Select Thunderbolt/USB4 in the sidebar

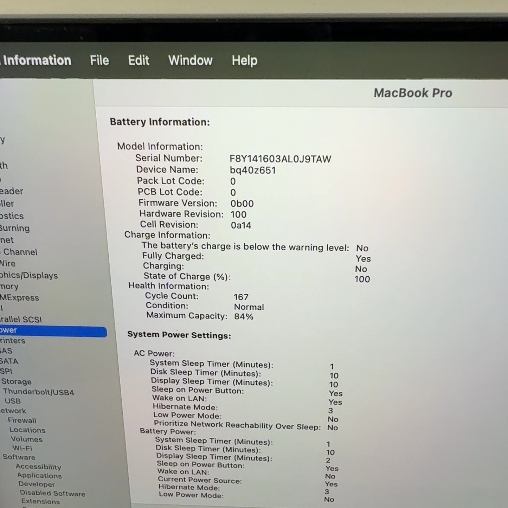point(38,392)
